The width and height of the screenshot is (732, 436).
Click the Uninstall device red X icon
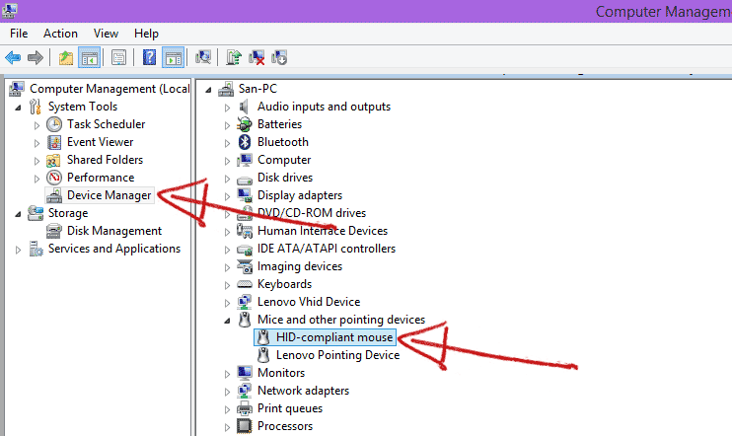[x=256, y=57]
